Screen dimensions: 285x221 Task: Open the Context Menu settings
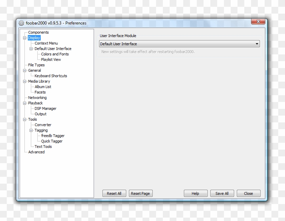pos(46,43)
